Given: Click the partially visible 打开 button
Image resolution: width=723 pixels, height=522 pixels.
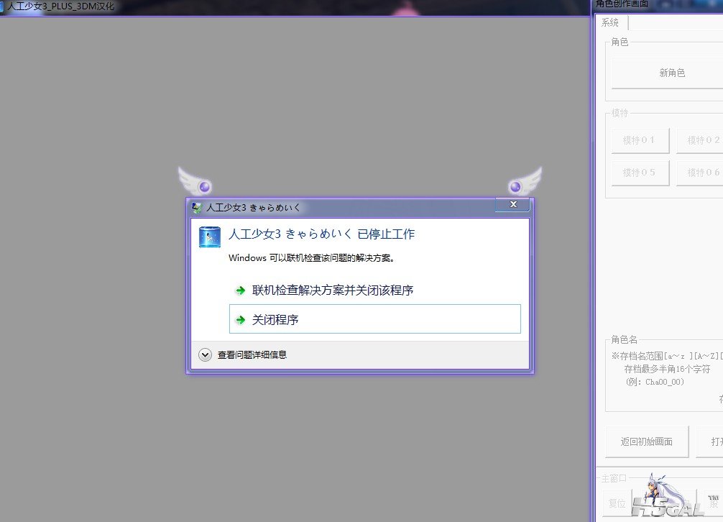Looking at the screenshot, I should (x=710, y=441).
